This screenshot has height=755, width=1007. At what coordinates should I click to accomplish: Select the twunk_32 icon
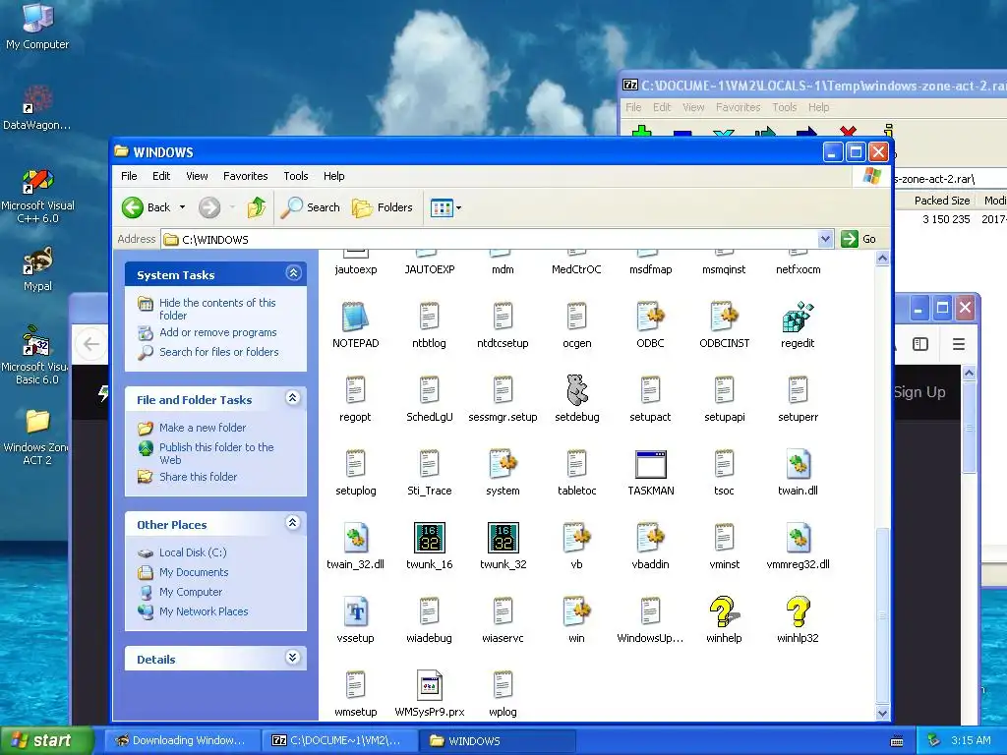pyautogui.click(x=503, y=538)
